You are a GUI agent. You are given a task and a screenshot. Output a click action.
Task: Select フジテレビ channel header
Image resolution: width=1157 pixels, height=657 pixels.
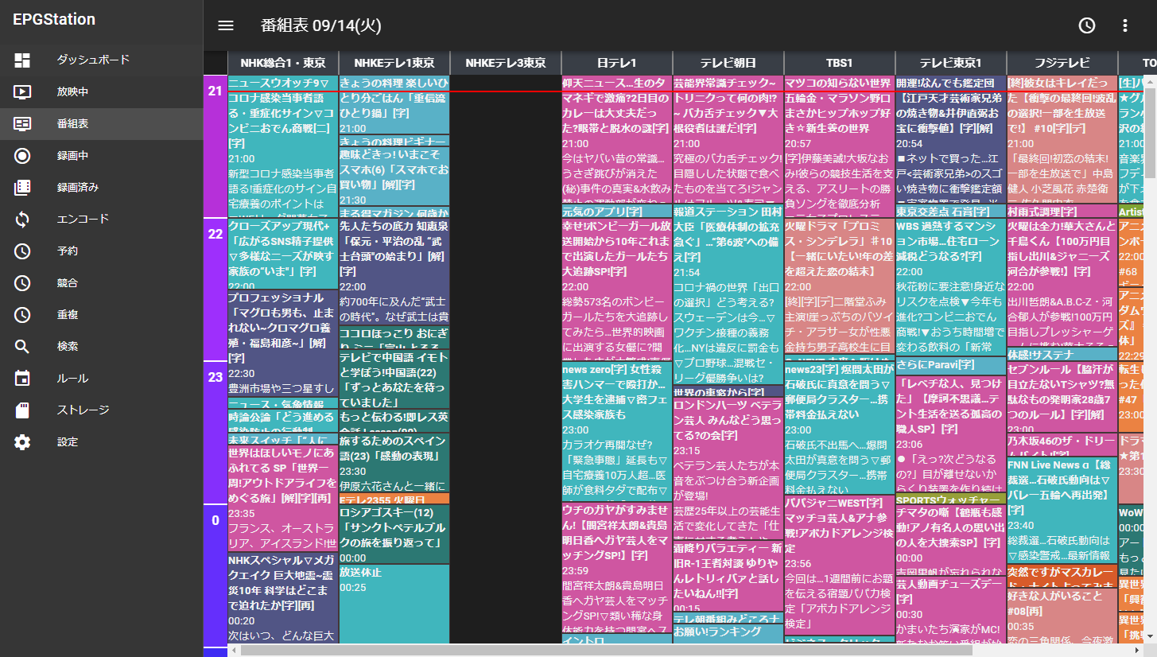[x=1062, y=63]
